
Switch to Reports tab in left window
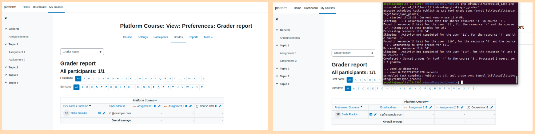[193, 37]
